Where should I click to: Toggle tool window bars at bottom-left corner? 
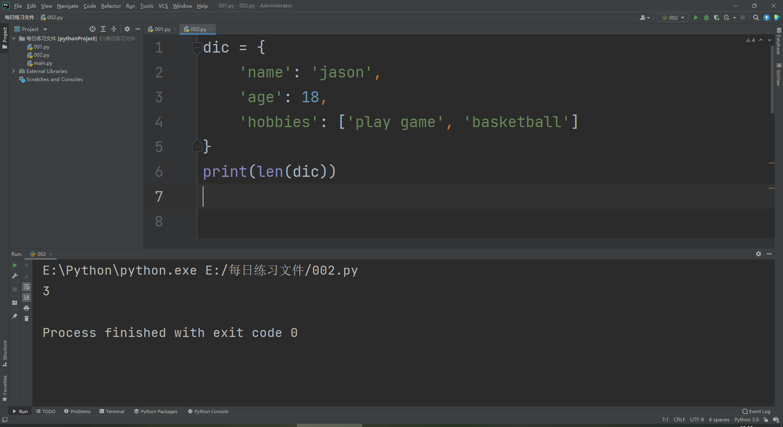pyautogui.click(x=5, y=420)
